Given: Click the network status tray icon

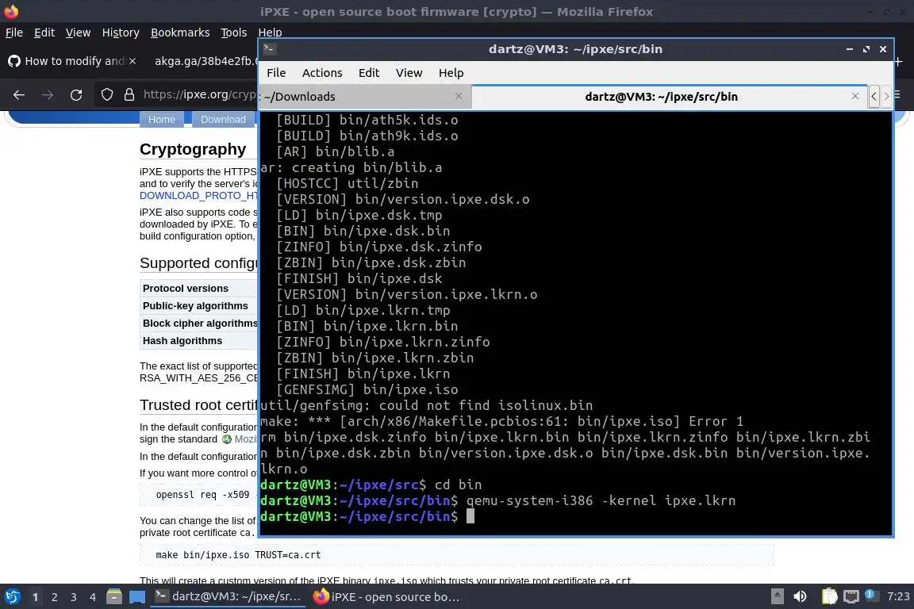Looking at the screenshot, I should (851, 597).
